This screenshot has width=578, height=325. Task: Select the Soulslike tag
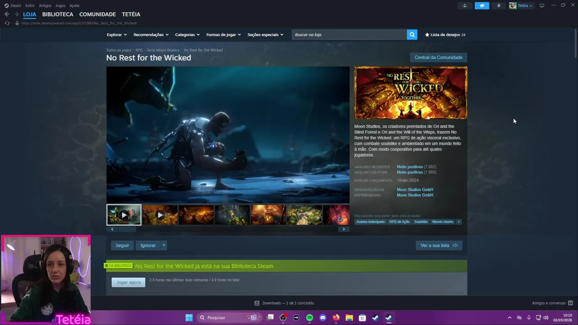coord(421,222)
